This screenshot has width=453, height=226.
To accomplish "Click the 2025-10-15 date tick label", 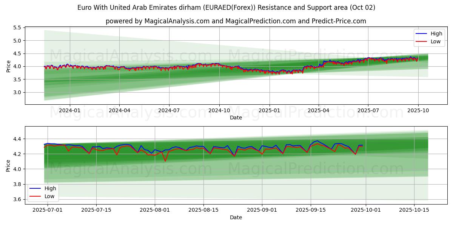I will 414,210.
